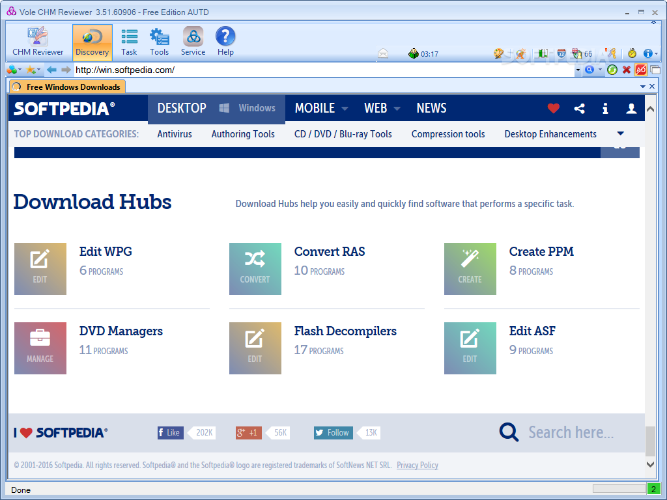Click the UK flag language icon

coord(577,53)
